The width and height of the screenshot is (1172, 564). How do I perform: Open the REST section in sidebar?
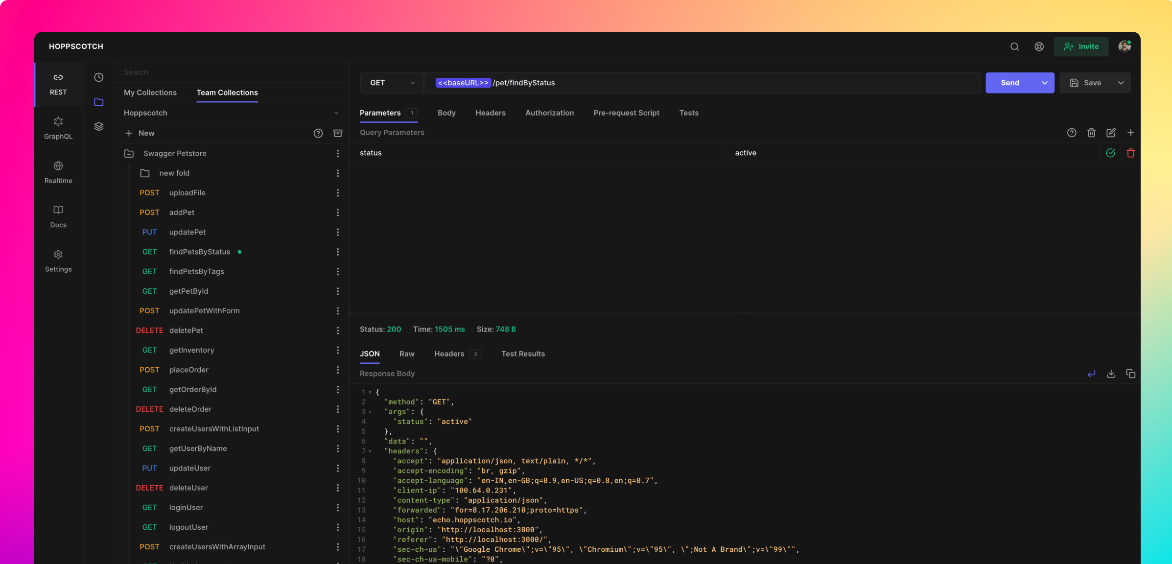[x=58, y=84]
